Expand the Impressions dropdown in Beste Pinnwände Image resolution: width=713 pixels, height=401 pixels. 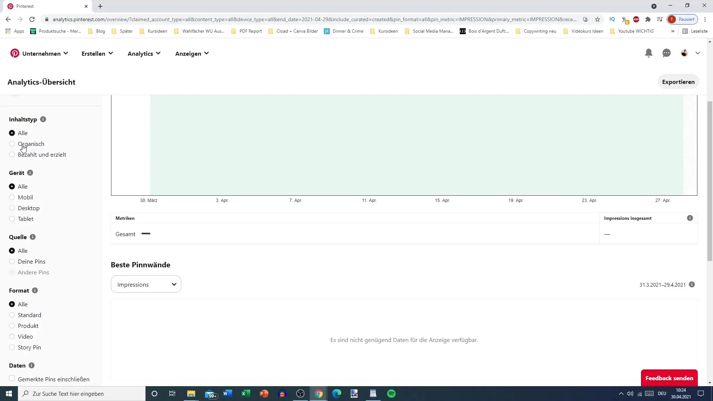click(x=146, y=284)
